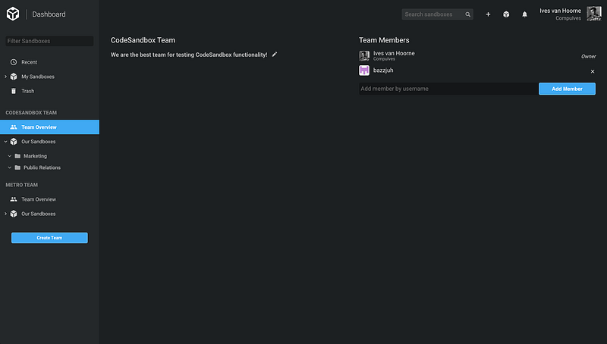Click the Create Team button
Viewport: 607px width, 344px height.
coord(49,238)
